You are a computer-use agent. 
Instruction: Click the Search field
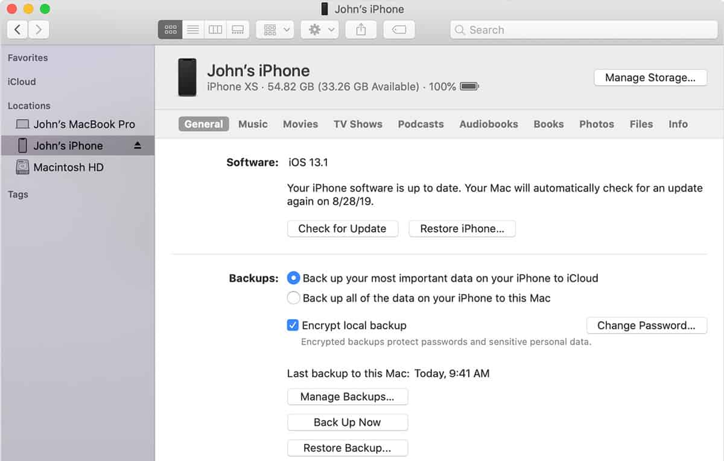(583, 30)
